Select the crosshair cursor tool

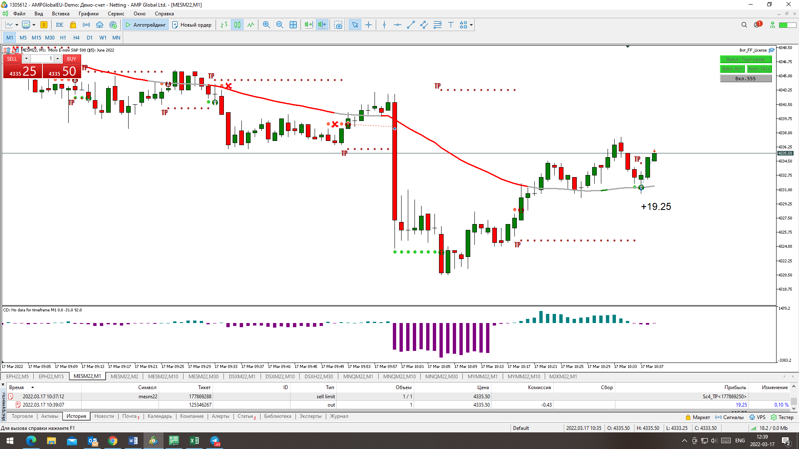pyautogui.click(x=368, y=25)
